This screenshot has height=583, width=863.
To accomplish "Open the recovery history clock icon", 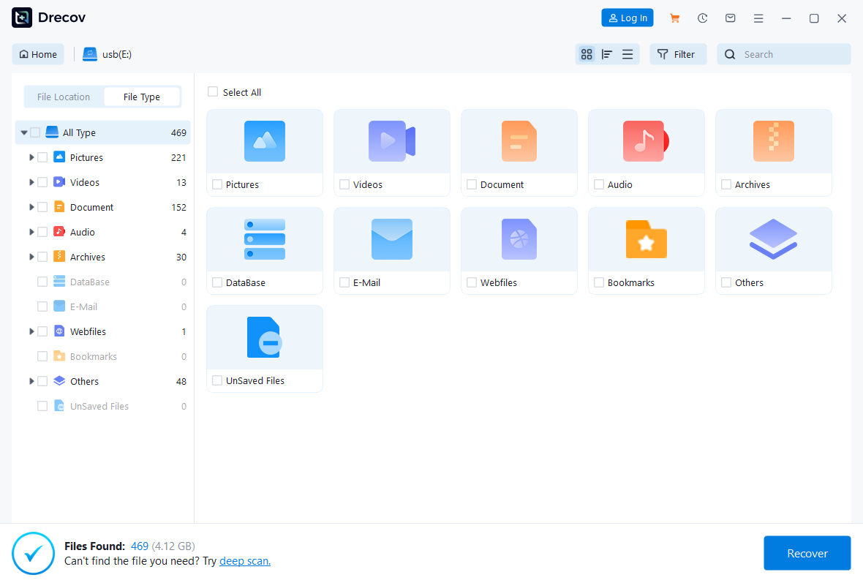I will tap(702, 18).
